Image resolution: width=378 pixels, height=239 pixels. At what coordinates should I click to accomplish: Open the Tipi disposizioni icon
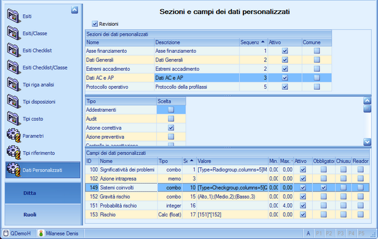13,101
